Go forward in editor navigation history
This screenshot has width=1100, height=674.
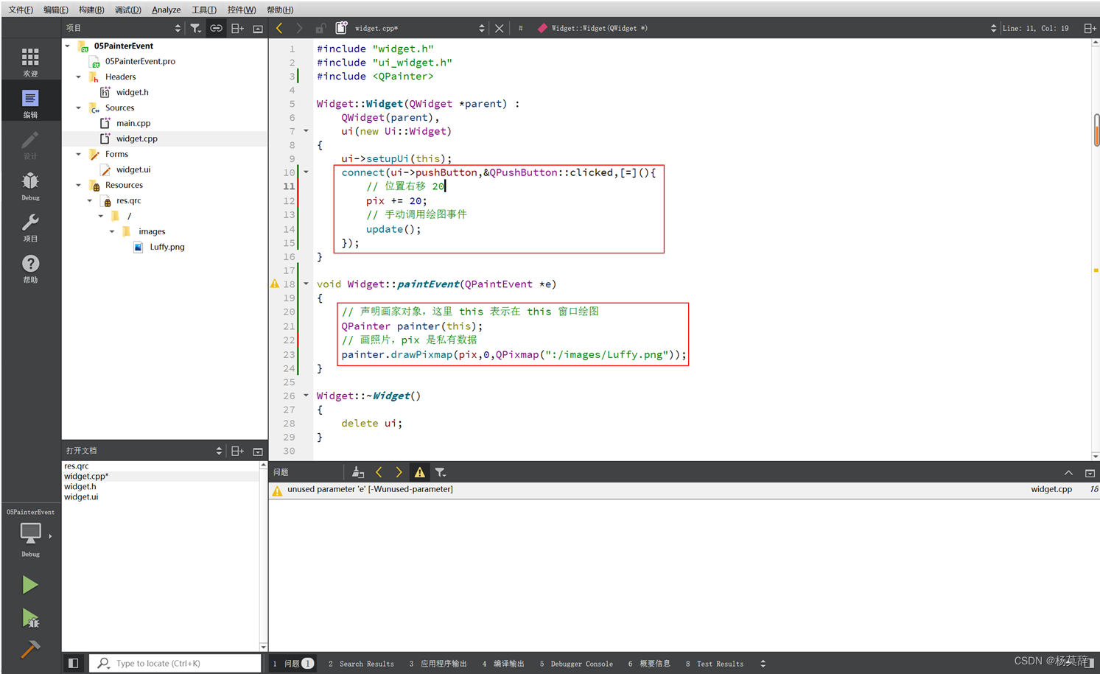pos(299,28)
